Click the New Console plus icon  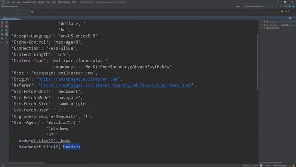2,42
